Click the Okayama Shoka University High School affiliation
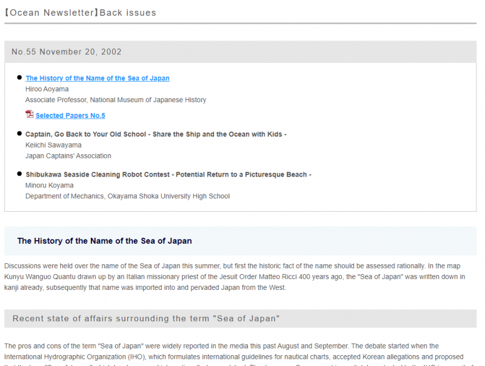This screenshot has height=366, width=485. click(x=127, y=196)
